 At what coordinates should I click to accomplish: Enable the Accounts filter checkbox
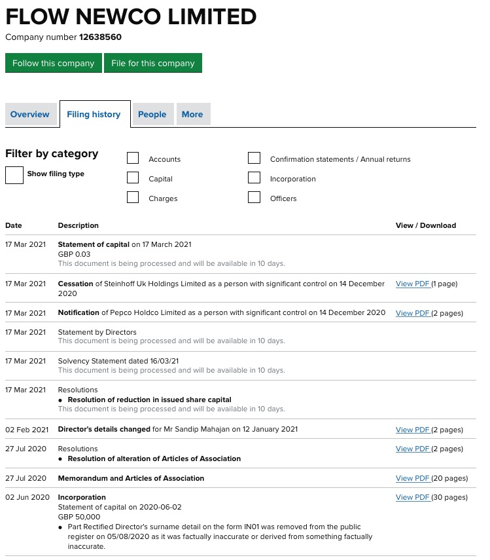click(x=133, y=158)
